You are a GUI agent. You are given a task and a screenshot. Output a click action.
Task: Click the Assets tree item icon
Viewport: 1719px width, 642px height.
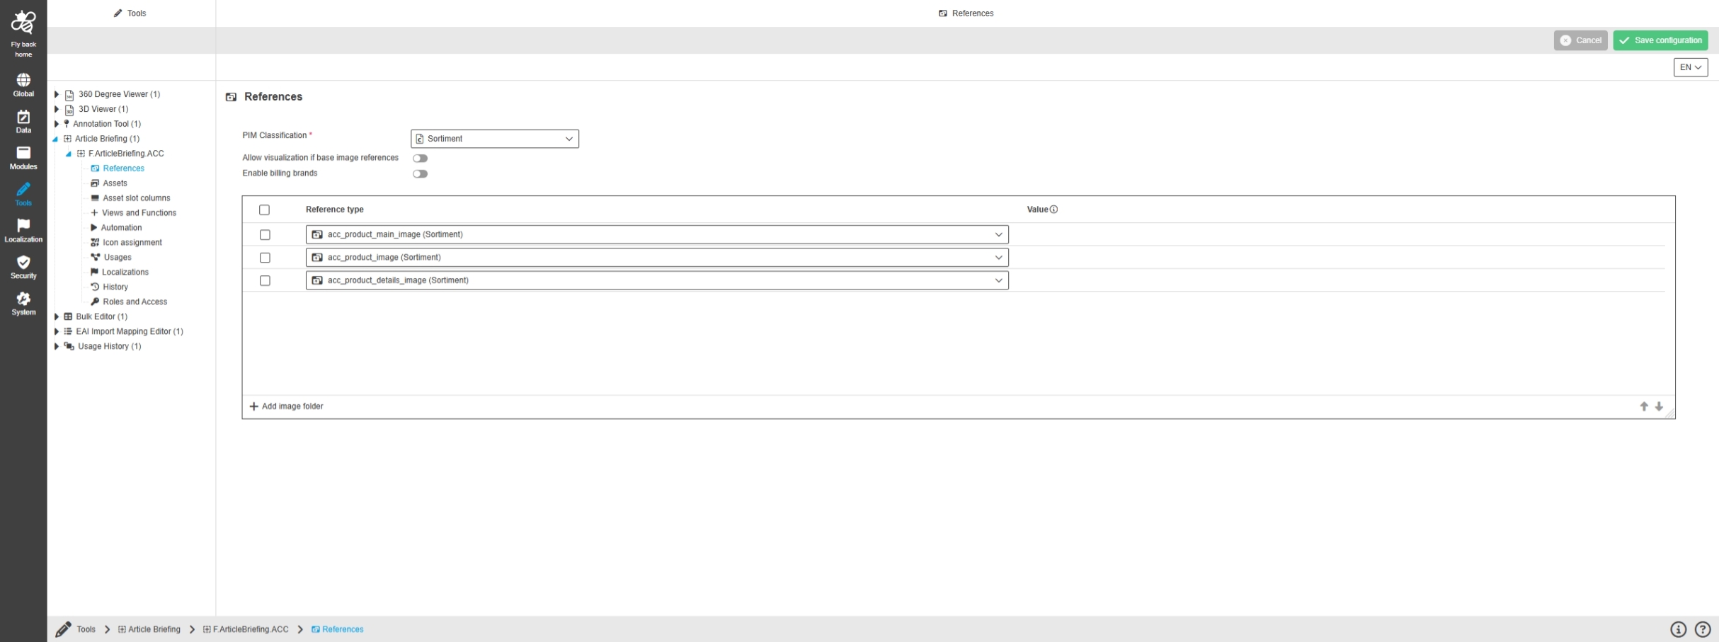pos(95,183)
